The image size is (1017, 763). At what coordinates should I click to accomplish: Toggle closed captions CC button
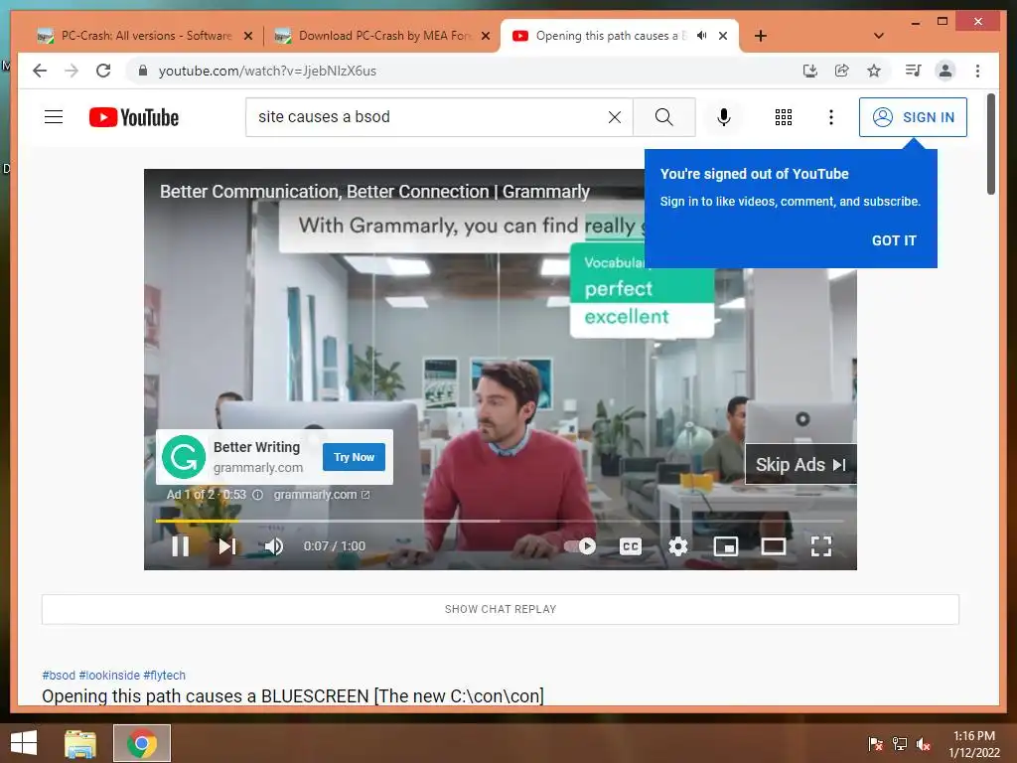pos(631,546)
